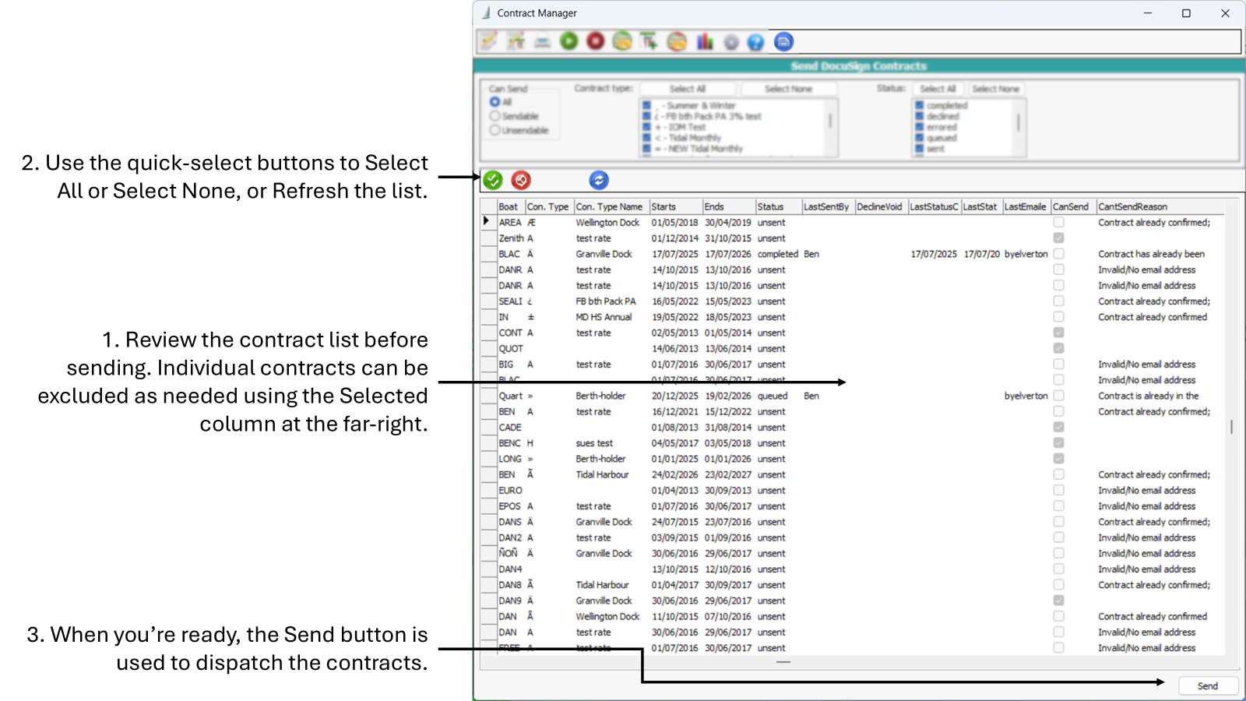This screenshot has width=1246, height=701.
Task: Click the blue DocuSign document toolbar icon
Action: 782,41
